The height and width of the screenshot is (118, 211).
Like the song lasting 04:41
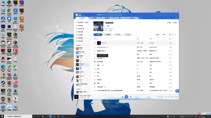[95, 58]
